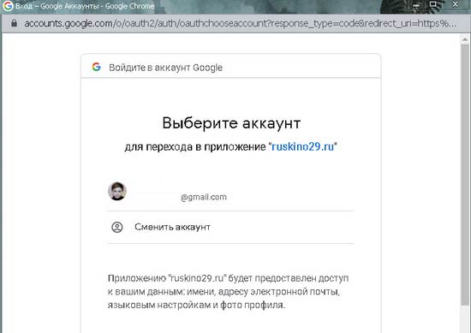Click the URL text in the address bar
Viewport: 471px width, 333px height.
click(x=241, y=23)
